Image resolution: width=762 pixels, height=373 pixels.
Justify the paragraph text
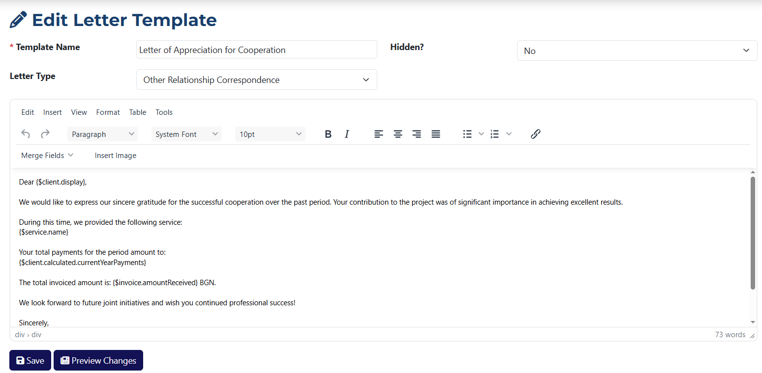pyautogui.click(x=435, y=133)
